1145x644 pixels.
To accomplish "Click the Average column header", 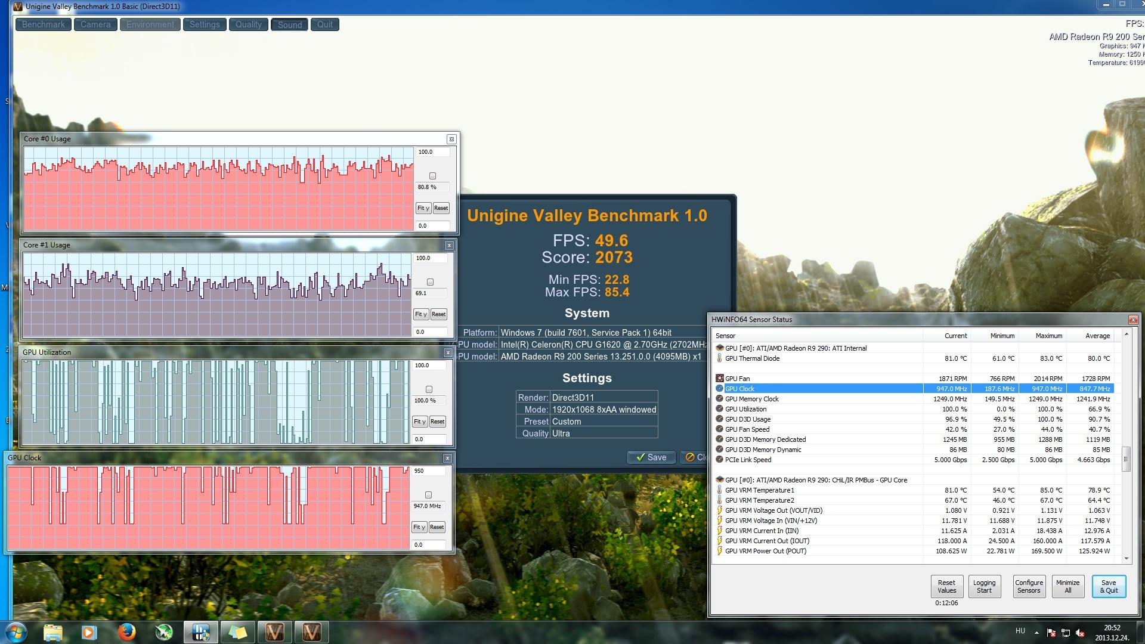I will click(x=1091, y=336).
